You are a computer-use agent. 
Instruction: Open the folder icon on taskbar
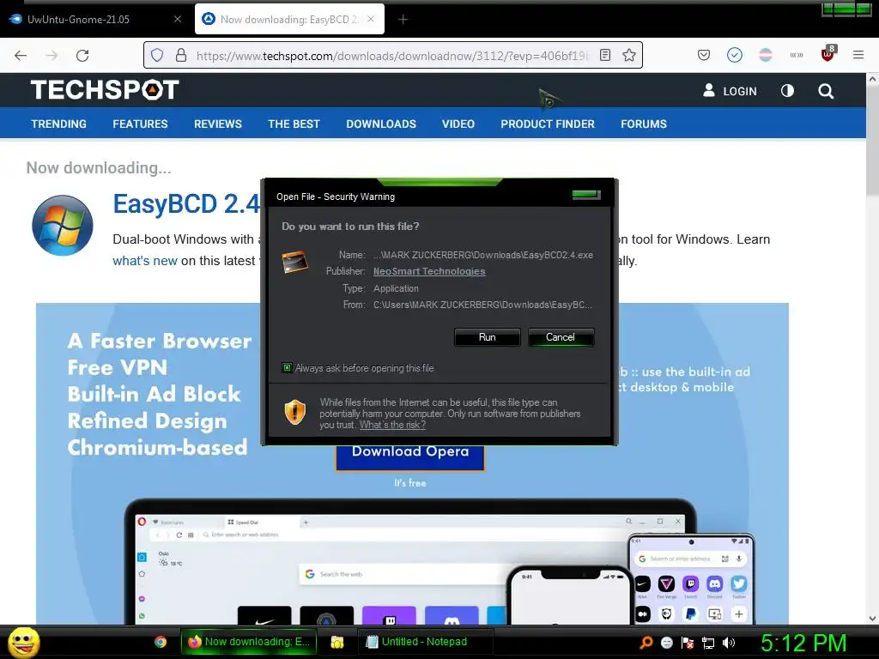tap(336, 642)
